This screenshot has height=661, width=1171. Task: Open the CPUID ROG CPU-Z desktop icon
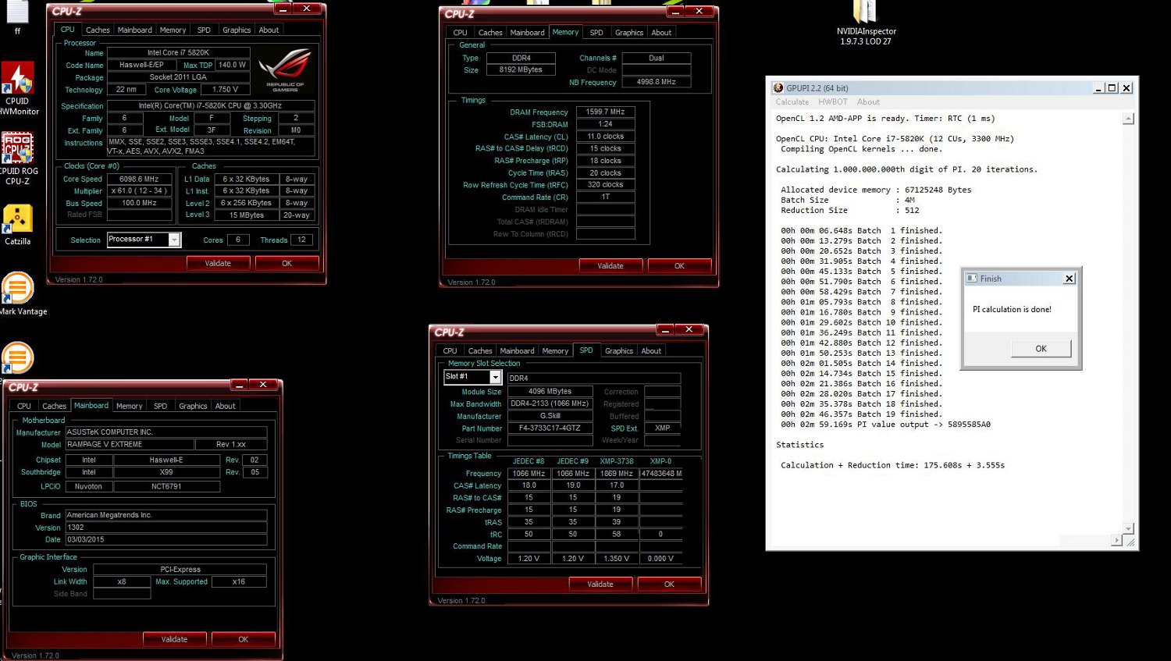(17, 147)
